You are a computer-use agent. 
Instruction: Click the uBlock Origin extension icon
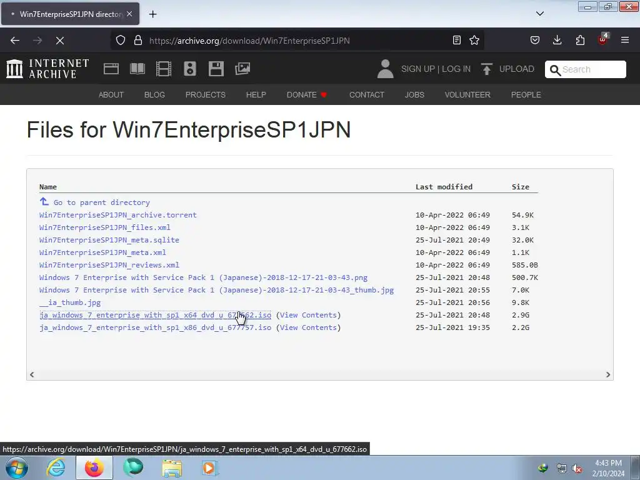click(602, 39)
